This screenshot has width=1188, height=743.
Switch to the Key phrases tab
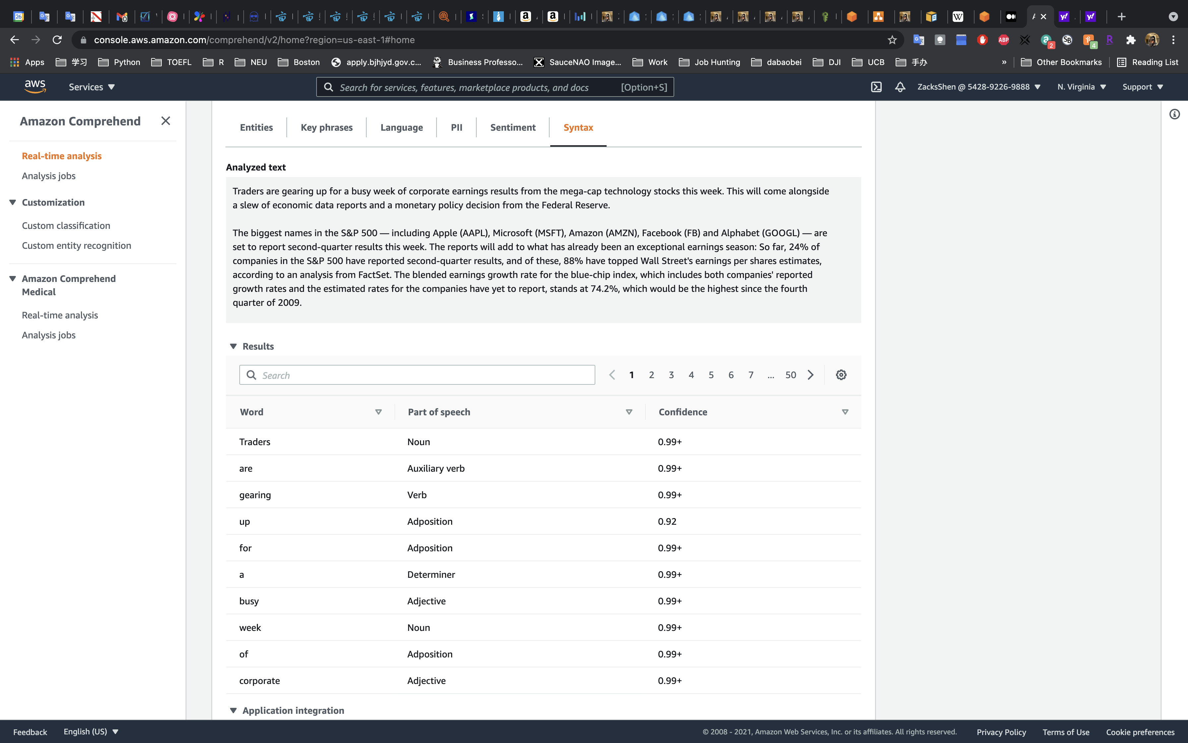tap(327, 128)
